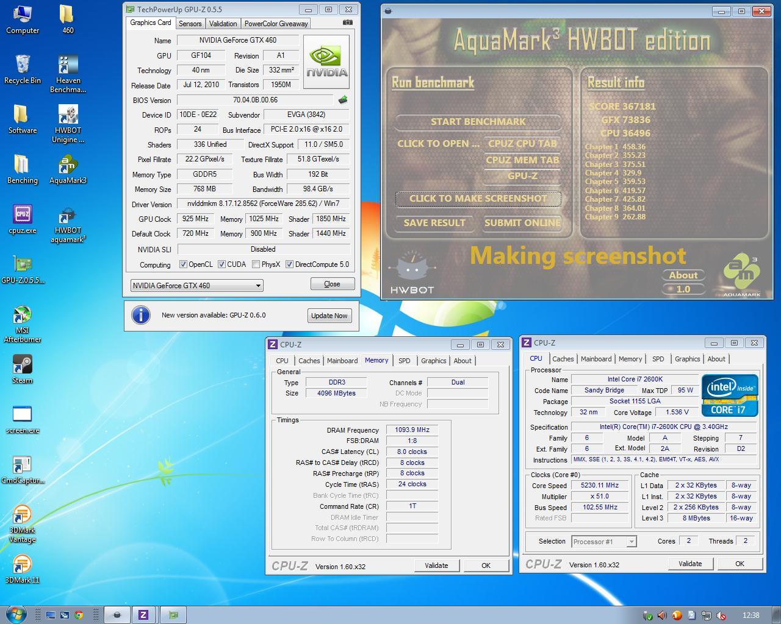
Task: Click SAVE RESULT button
Action: (434, 223)
